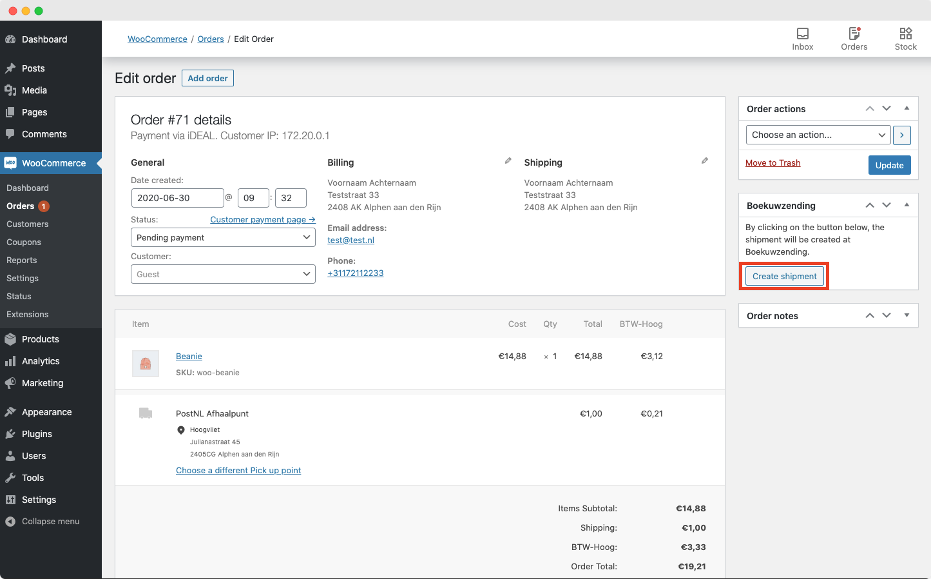Viewport: 931px width, 579px height.
Task: Click the Dashboard icon in sidebar
Action: pos(10,39)
